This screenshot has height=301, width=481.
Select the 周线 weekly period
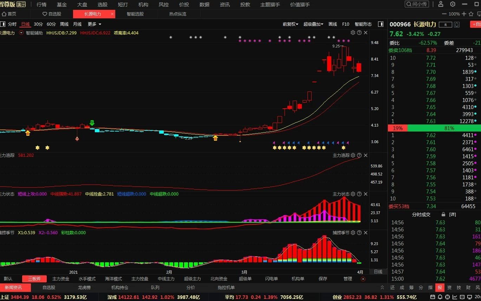point(64,24)
